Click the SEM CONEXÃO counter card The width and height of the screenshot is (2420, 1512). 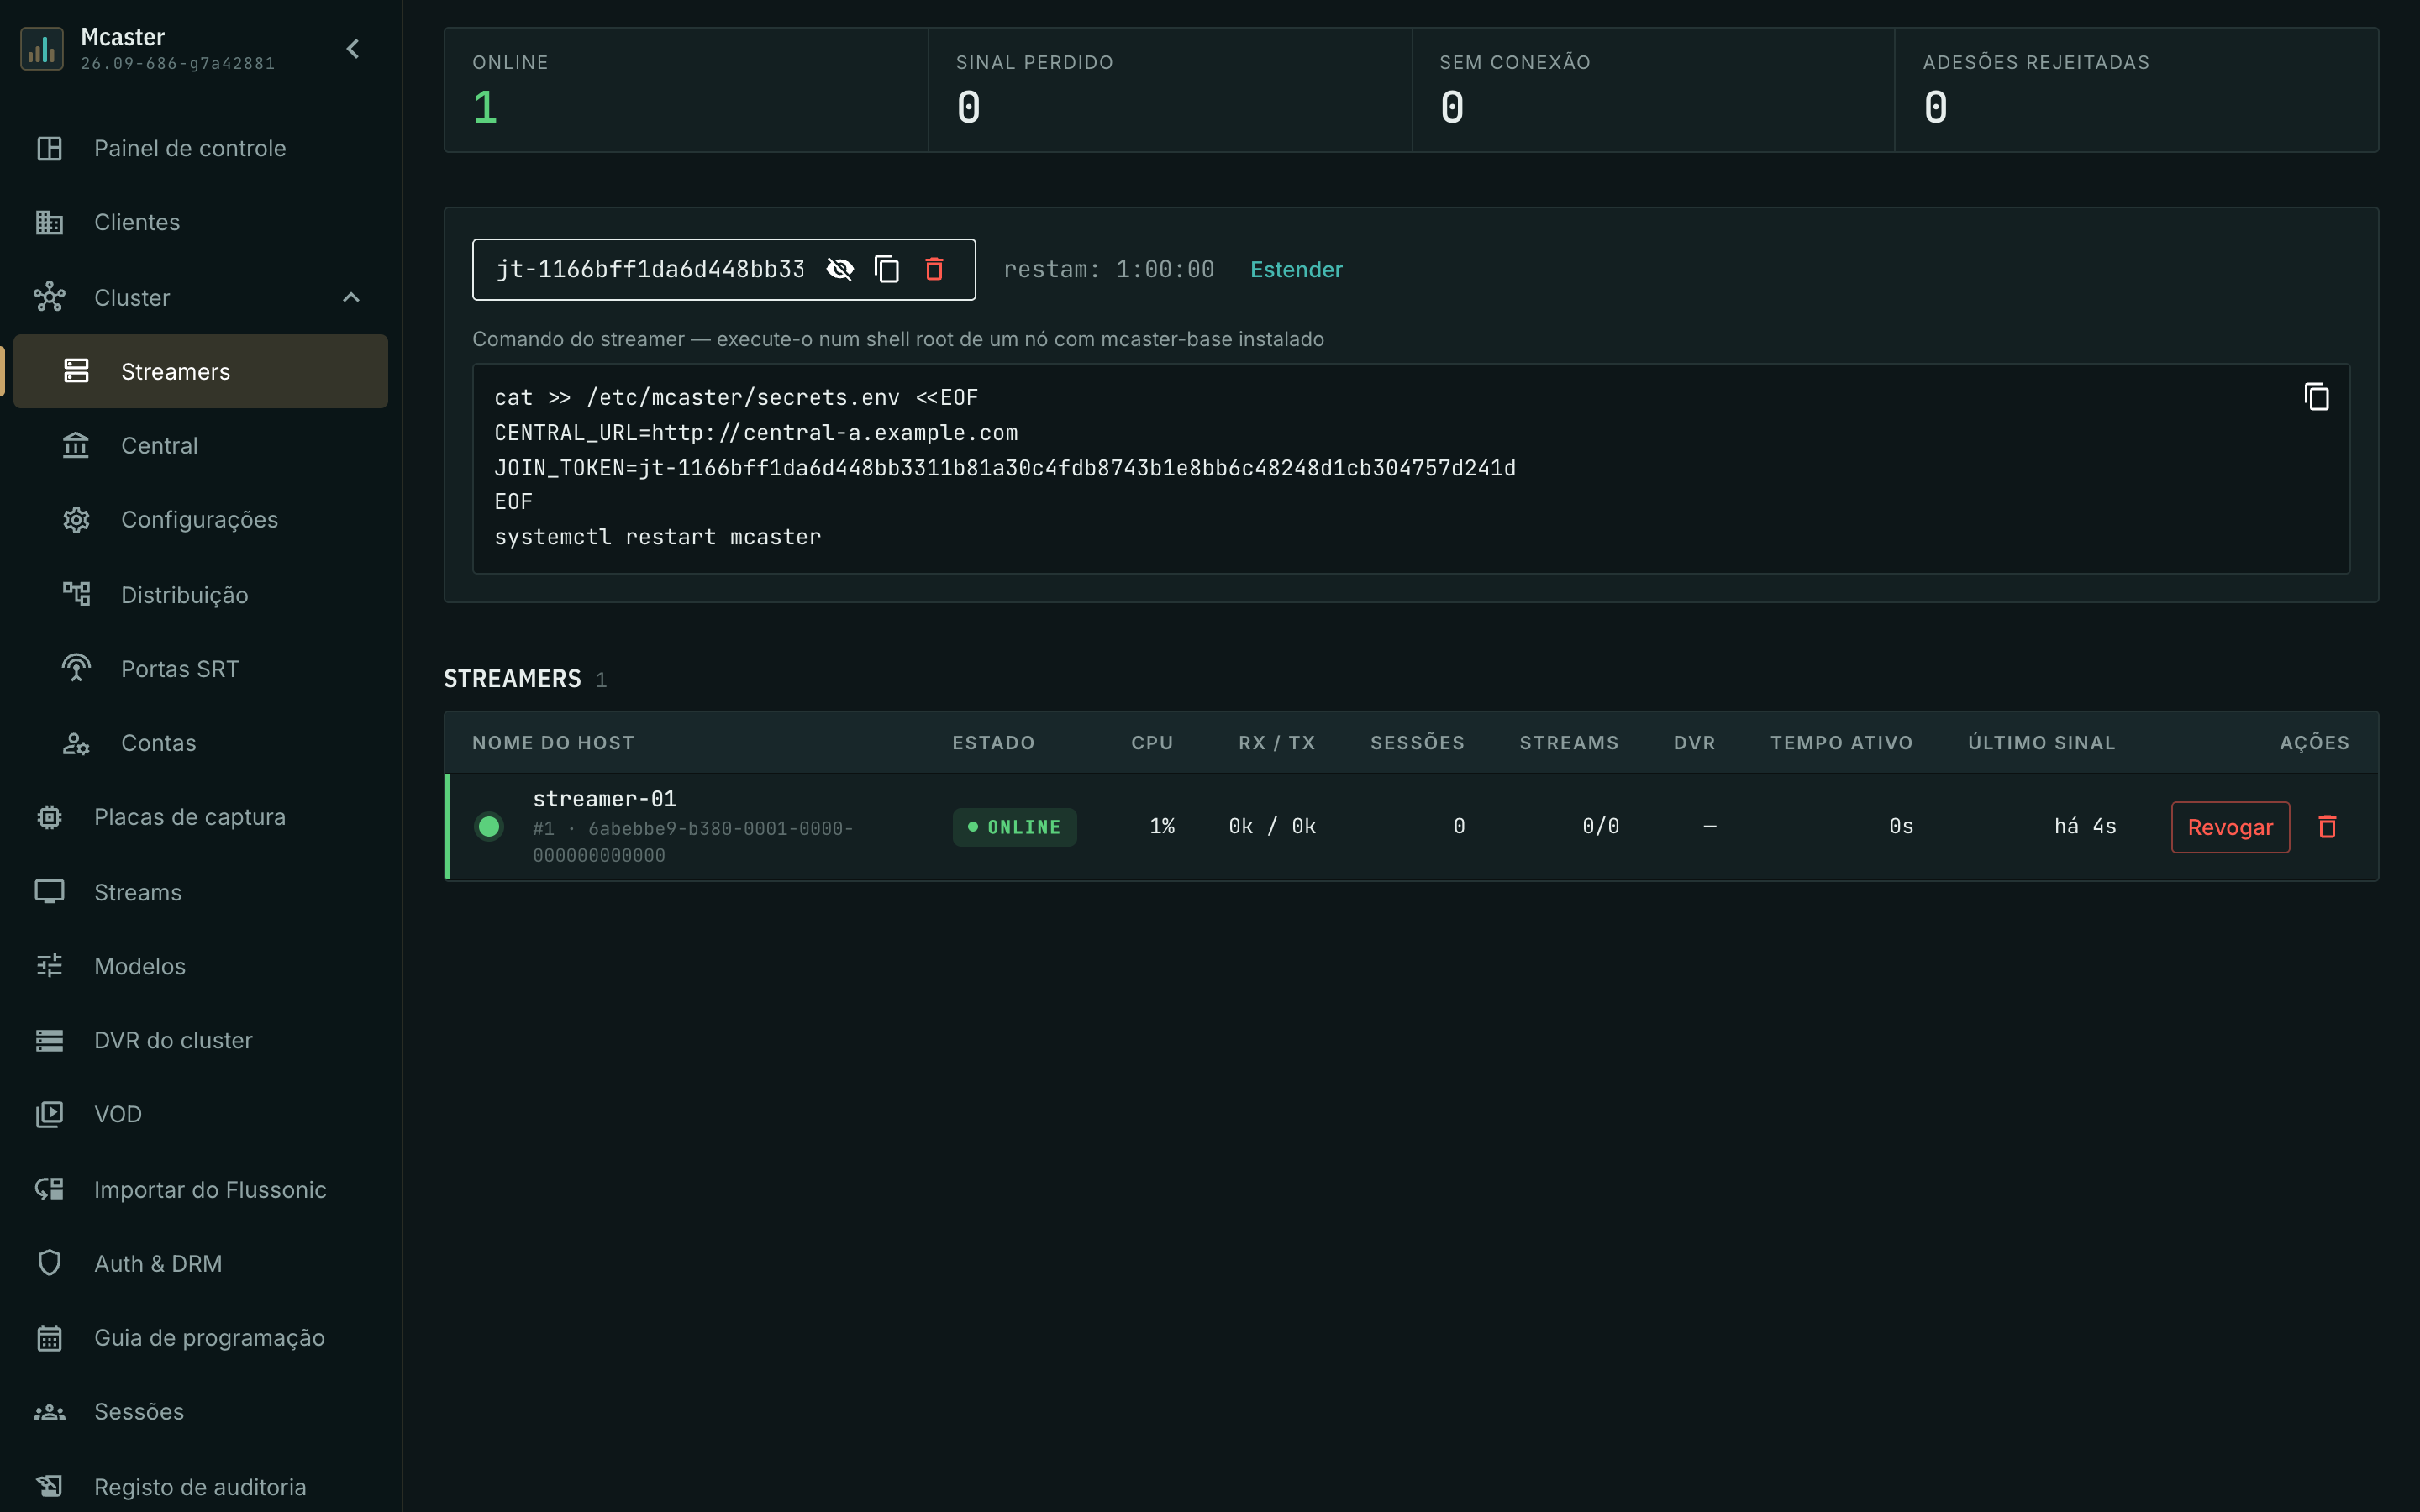pos(1653,90)
